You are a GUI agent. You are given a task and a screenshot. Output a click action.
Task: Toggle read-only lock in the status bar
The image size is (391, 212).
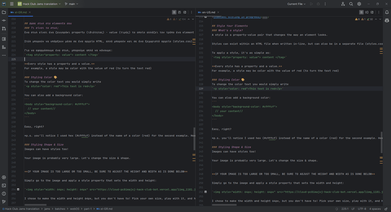(x=385, y=209)
